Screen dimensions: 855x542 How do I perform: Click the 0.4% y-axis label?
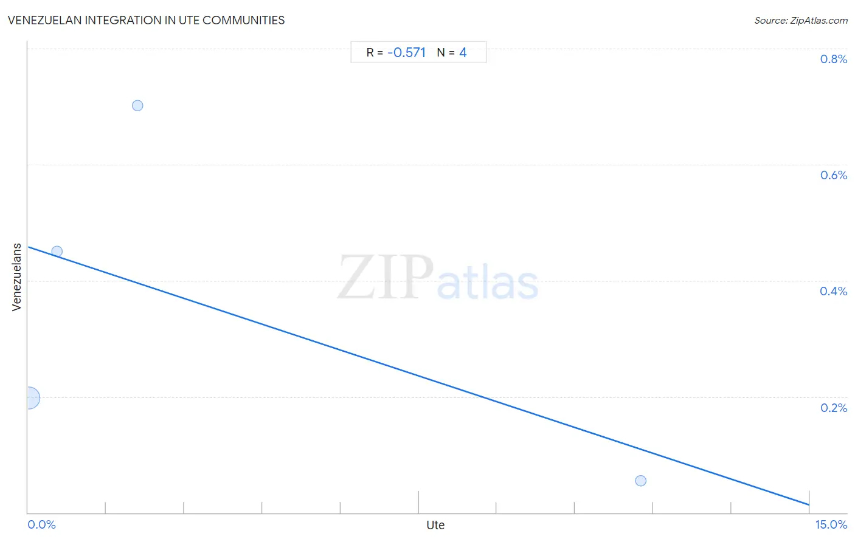[x=833, y=291]
